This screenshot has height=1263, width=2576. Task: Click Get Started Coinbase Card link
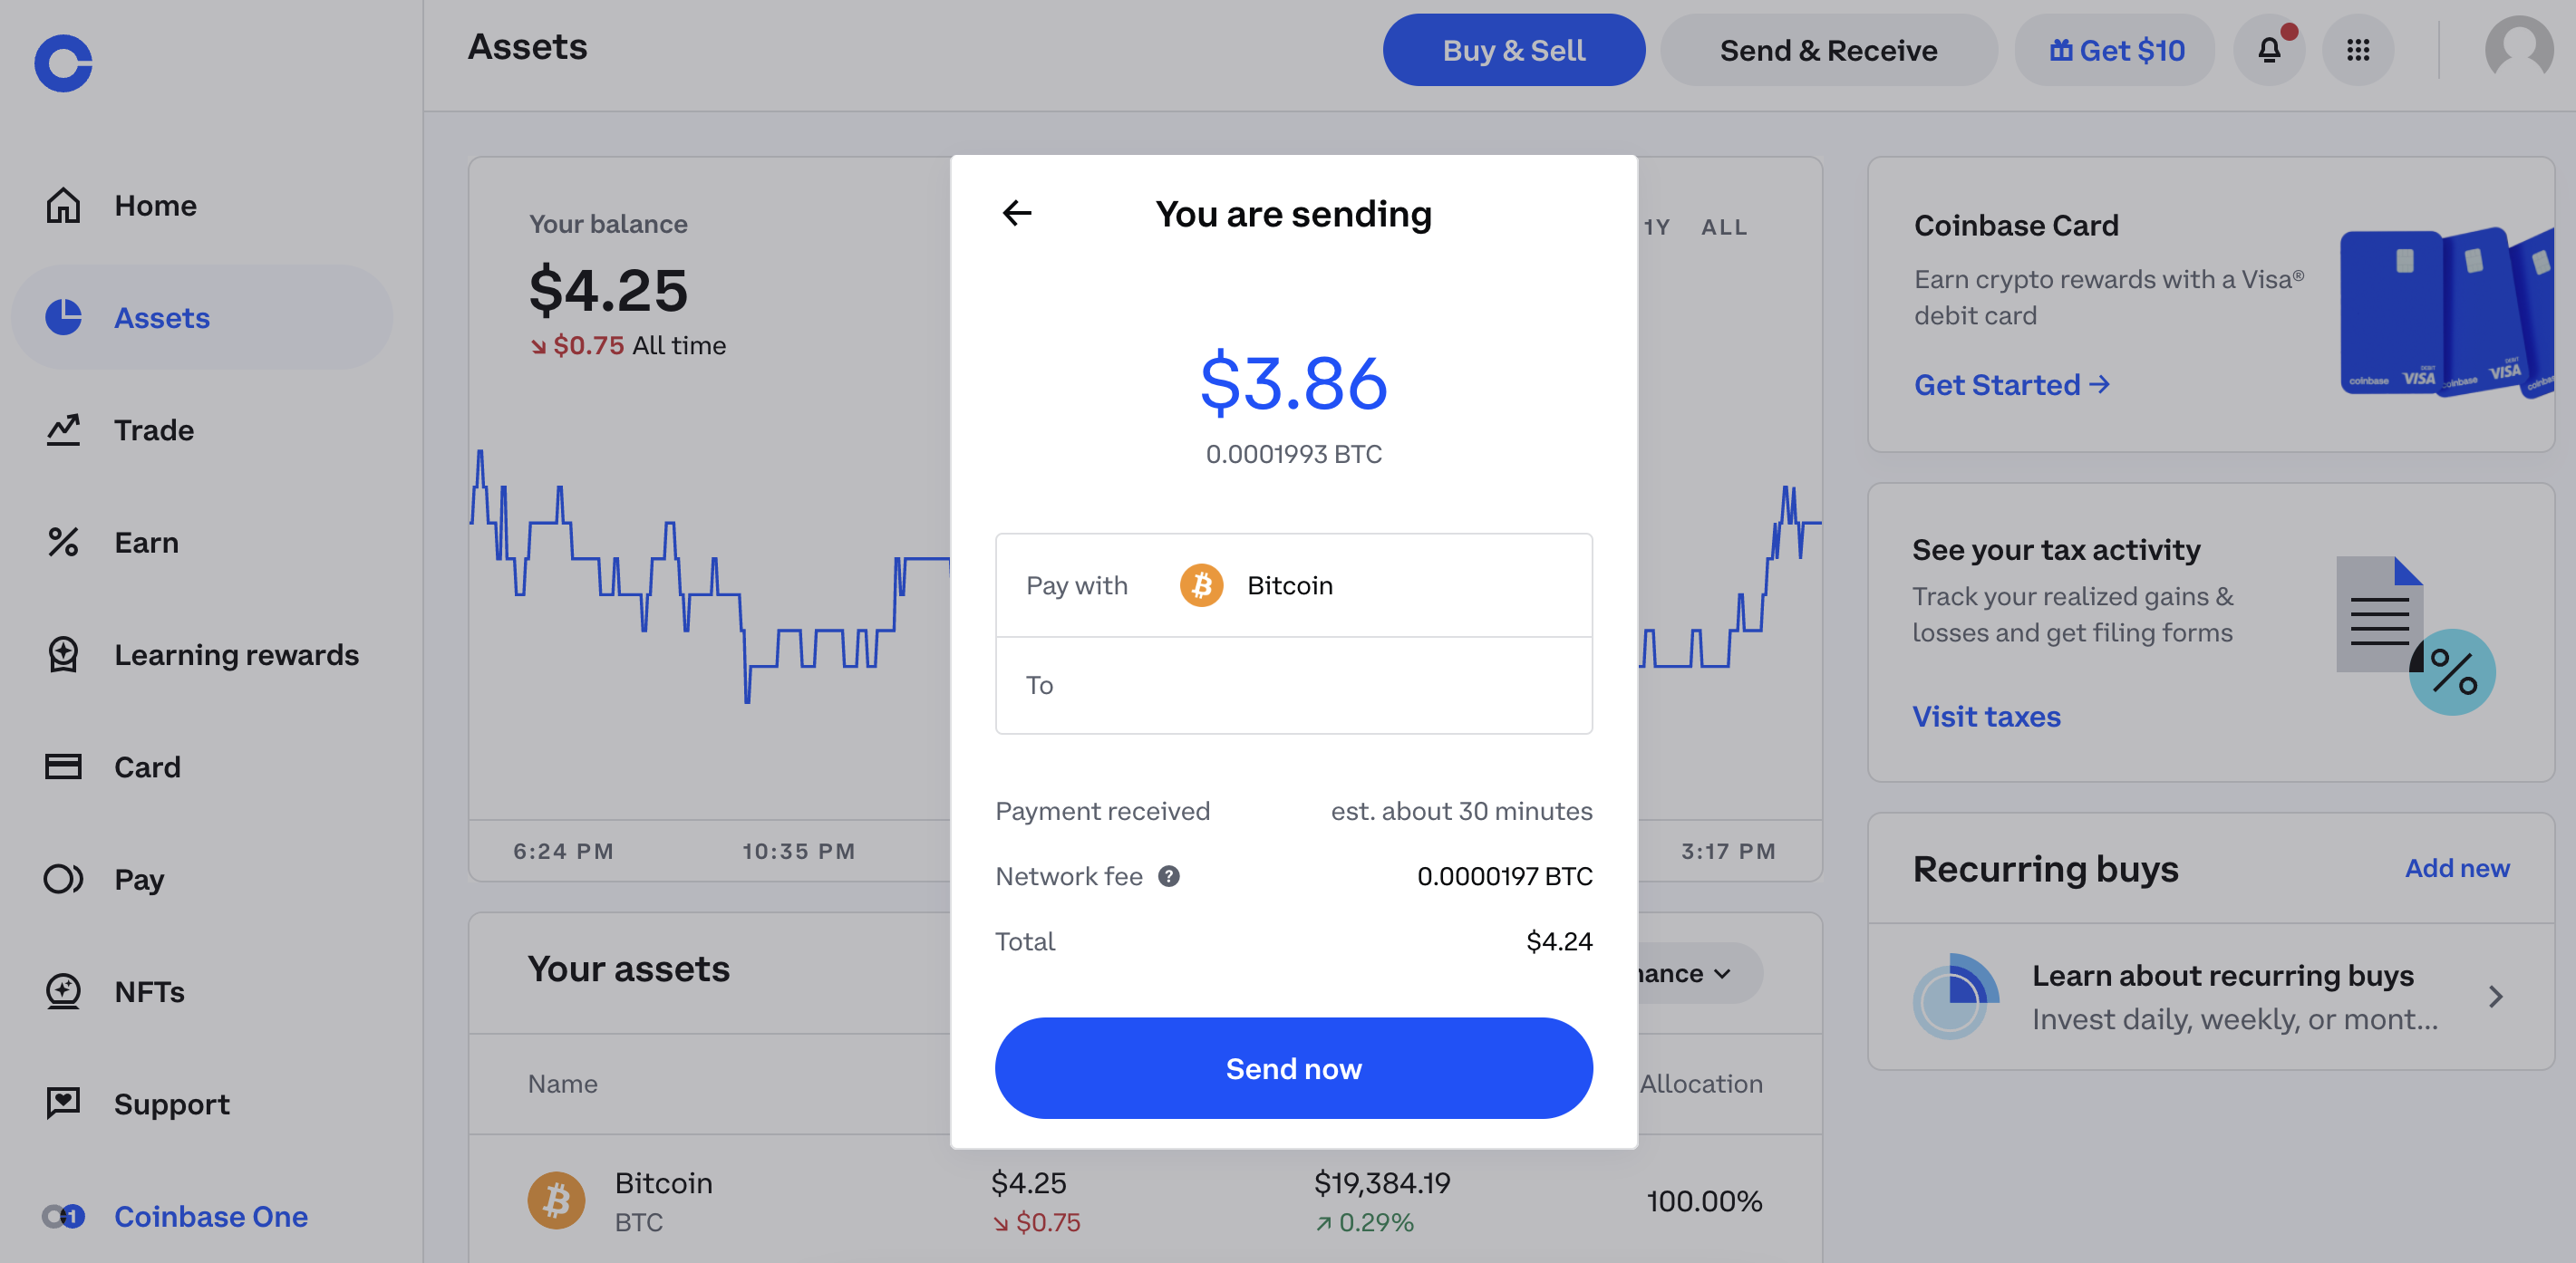pos(2010,382)
